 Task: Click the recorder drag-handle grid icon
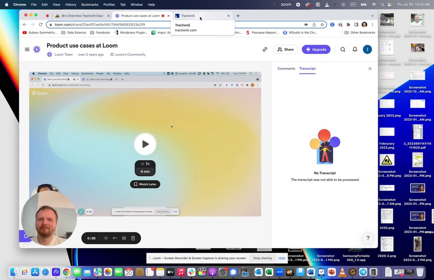tap(106, 238)
